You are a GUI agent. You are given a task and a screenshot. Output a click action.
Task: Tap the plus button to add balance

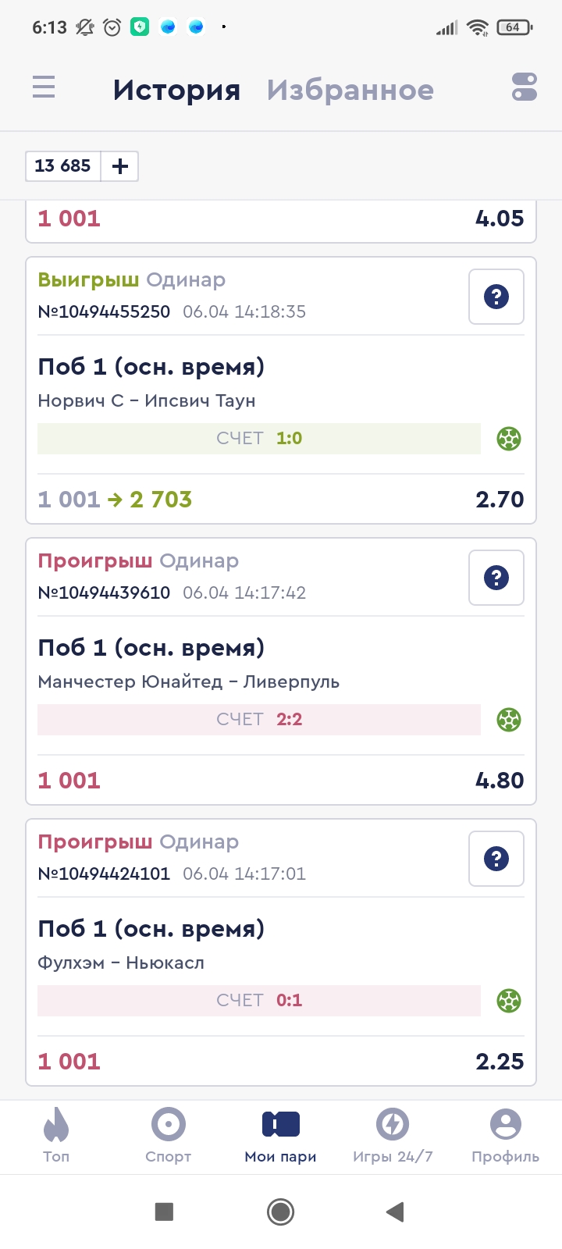click(x=120, y=166)
